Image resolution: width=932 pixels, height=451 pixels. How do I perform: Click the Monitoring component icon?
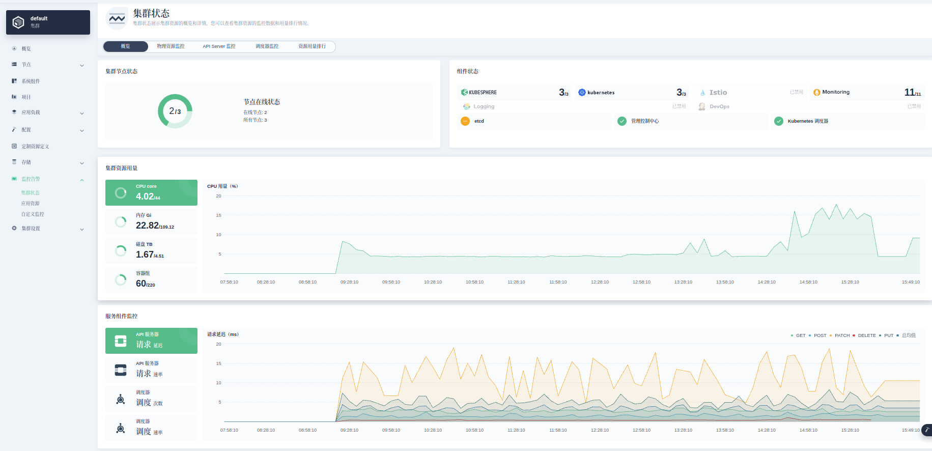pos(816,92)
